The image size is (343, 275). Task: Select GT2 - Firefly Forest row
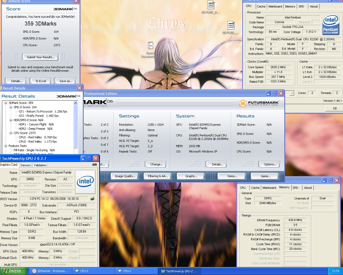coord(39,116)
